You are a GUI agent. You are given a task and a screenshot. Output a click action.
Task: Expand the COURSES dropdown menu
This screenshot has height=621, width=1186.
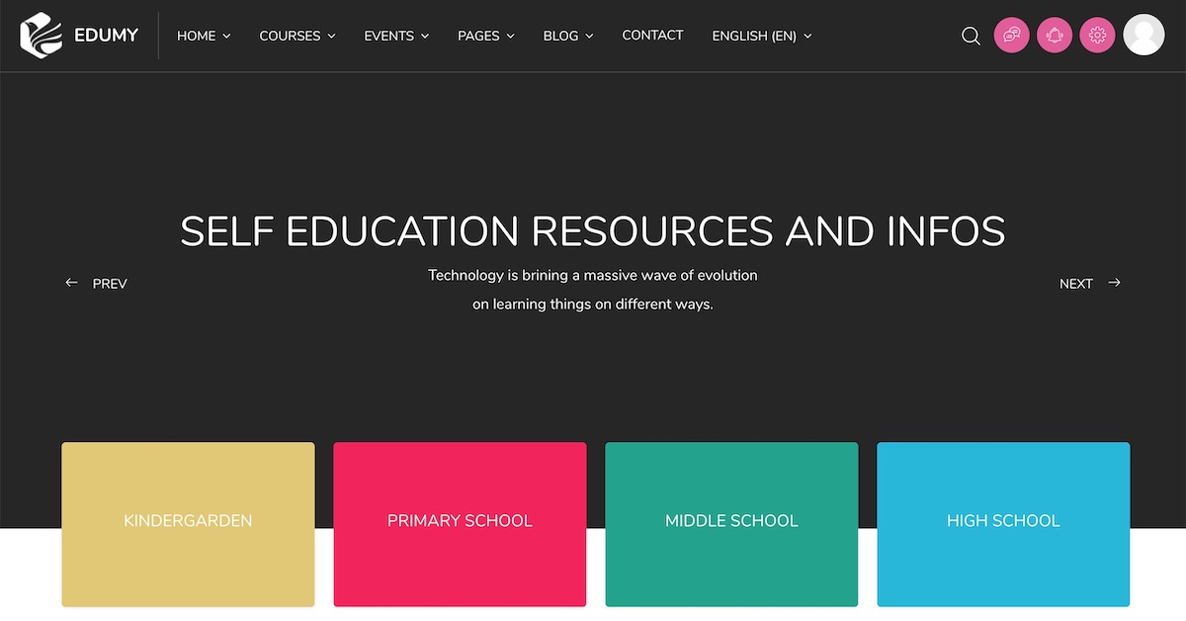coord(296,36)
